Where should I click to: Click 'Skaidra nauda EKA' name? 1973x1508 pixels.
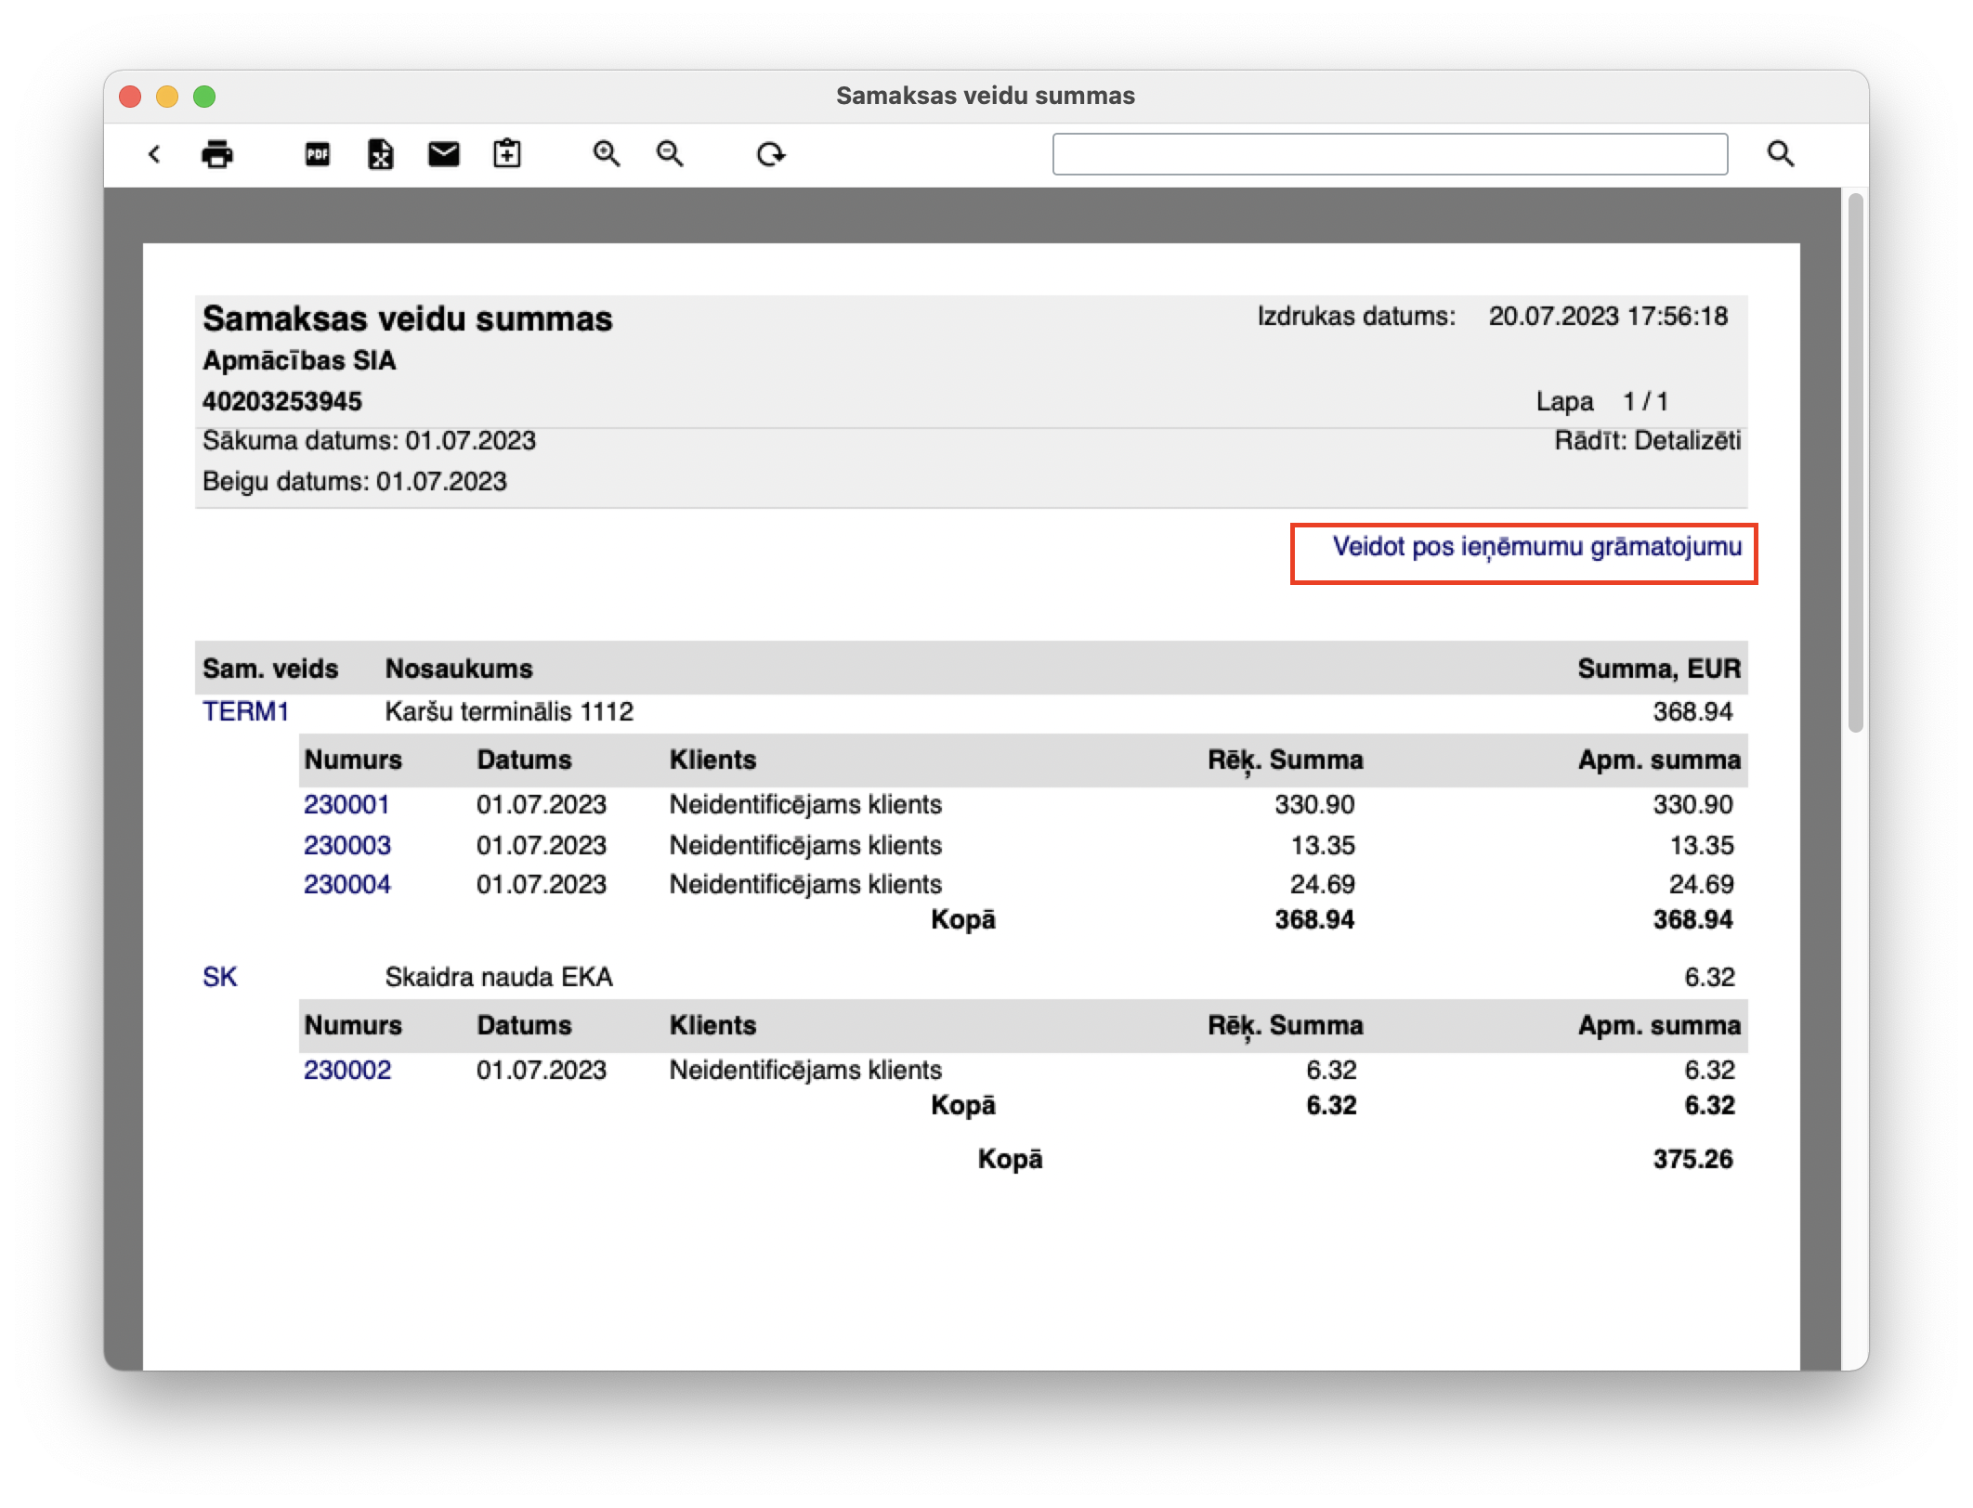coord(499,977)
